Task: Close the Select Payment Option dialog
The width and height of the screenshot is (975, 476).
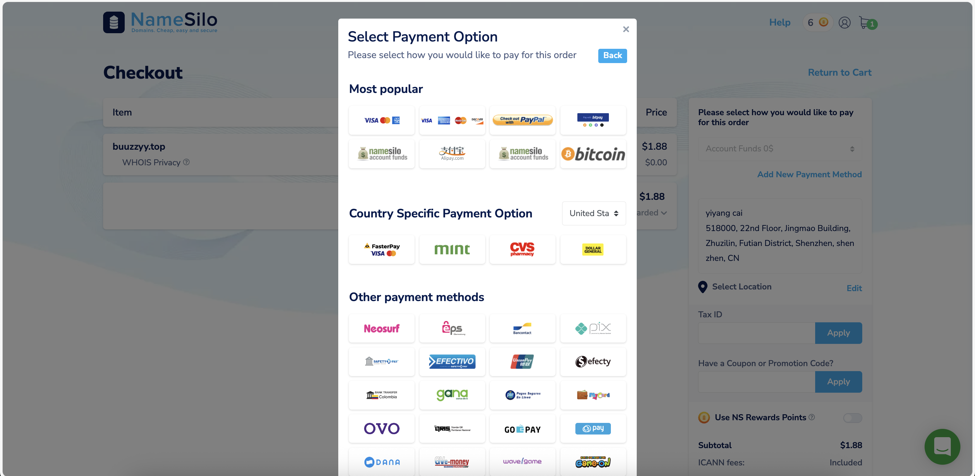Action: click(x=626, y=29)
